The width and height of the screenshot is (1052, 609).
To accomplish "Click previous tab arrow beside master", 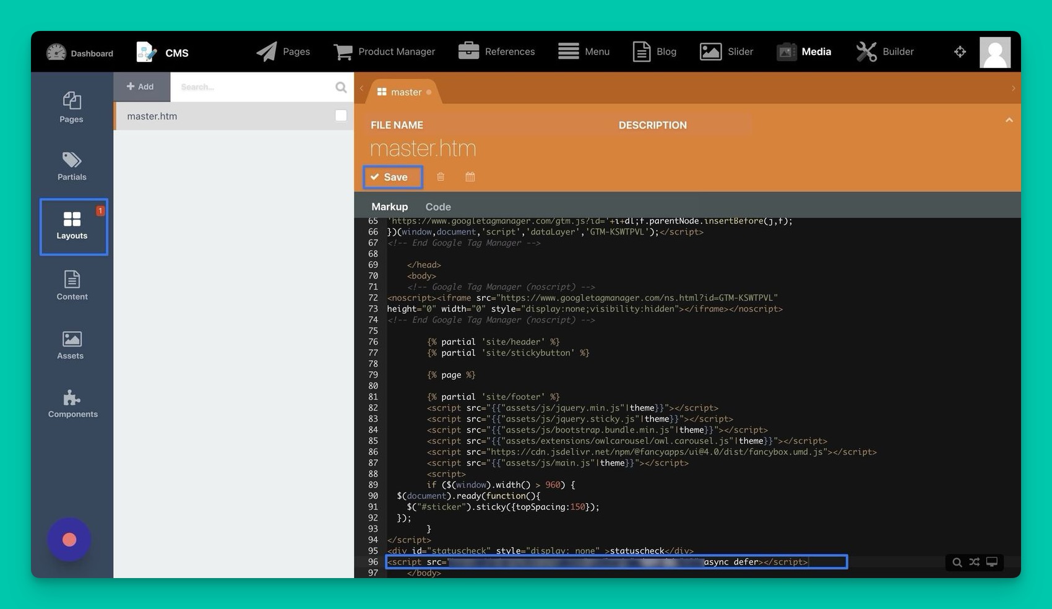I will pyautogui.click(x=362, y=89).
